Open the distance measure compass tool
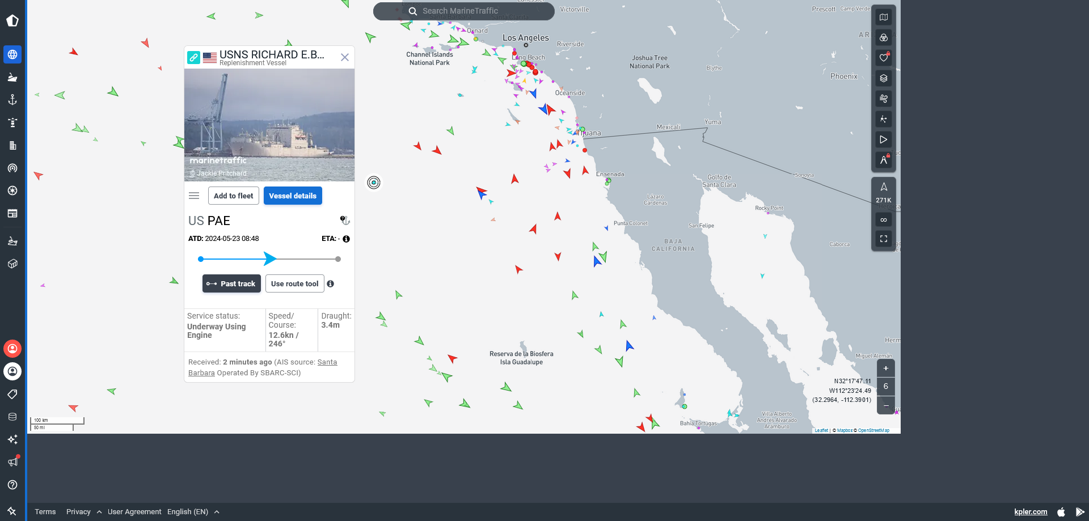The image size is (1089, 521). point(884,160)
